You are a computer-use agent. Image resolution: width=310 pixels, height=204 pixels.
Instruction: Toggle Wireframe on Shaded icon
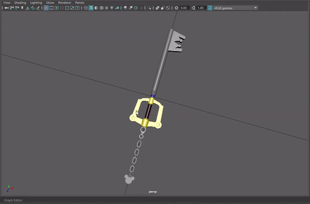click(101, 8)
